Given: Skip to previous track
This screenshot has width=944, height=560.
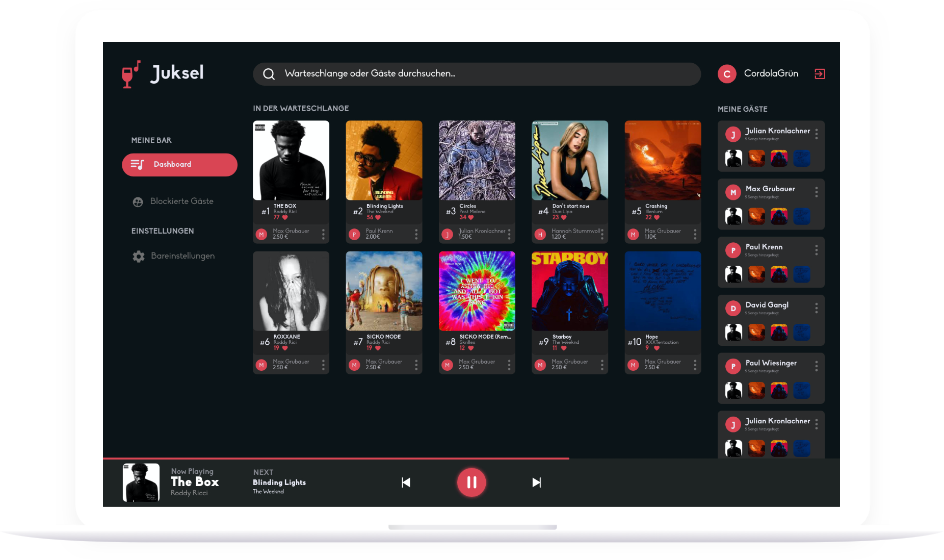Looking at the screenshot, I should [x=406, y=482].
